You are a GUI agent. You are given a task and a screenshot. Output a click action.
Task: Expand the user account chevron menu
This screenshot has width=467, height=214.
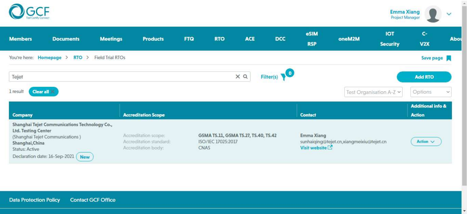tap(449, 14)
